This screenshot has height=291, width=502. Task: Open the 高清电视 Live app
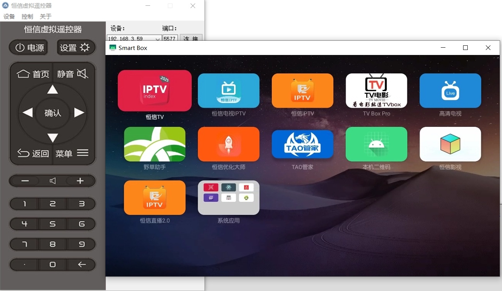click(x=450, y=91)
